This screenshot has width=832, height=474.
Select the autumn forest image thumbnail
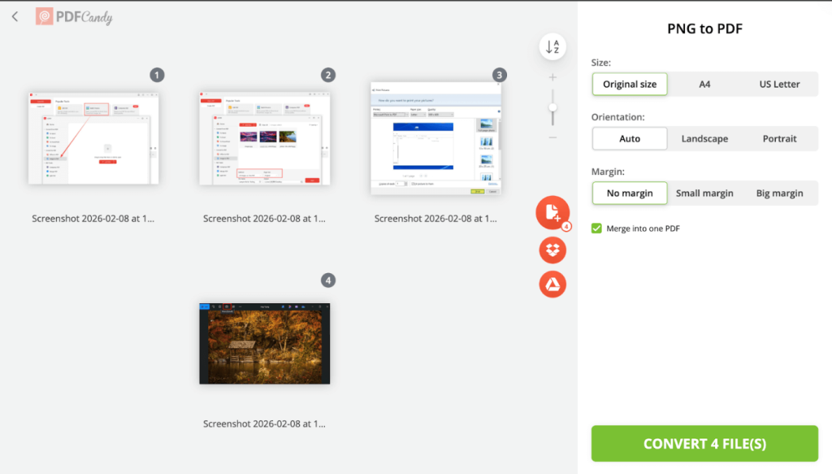[x=264, y=342]
